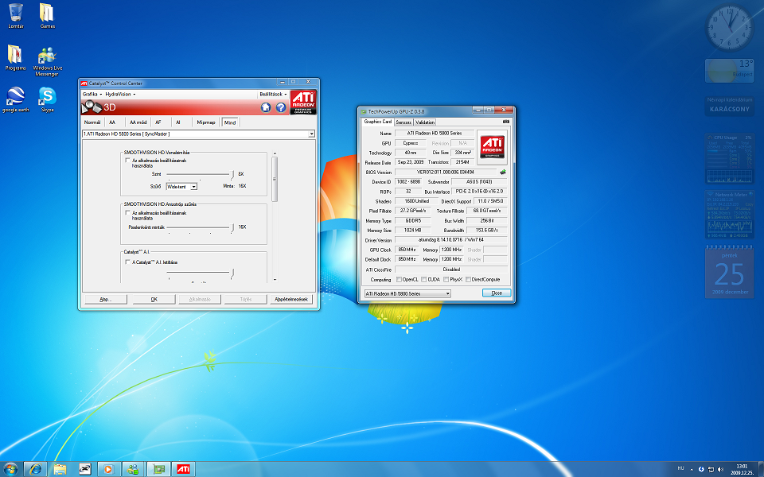Click the ATI Radeon logo in Catalyst Control Center
Image resolution: width=764 pixels, height=477 pixels.
click(x=303, y=103)
